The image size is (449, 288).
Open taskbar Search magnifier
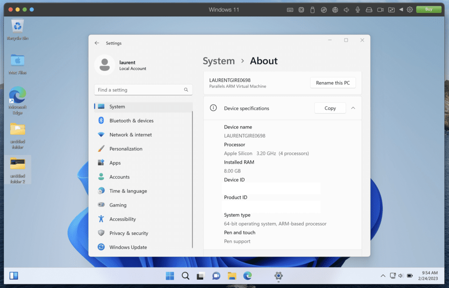(x=185, y=276)
